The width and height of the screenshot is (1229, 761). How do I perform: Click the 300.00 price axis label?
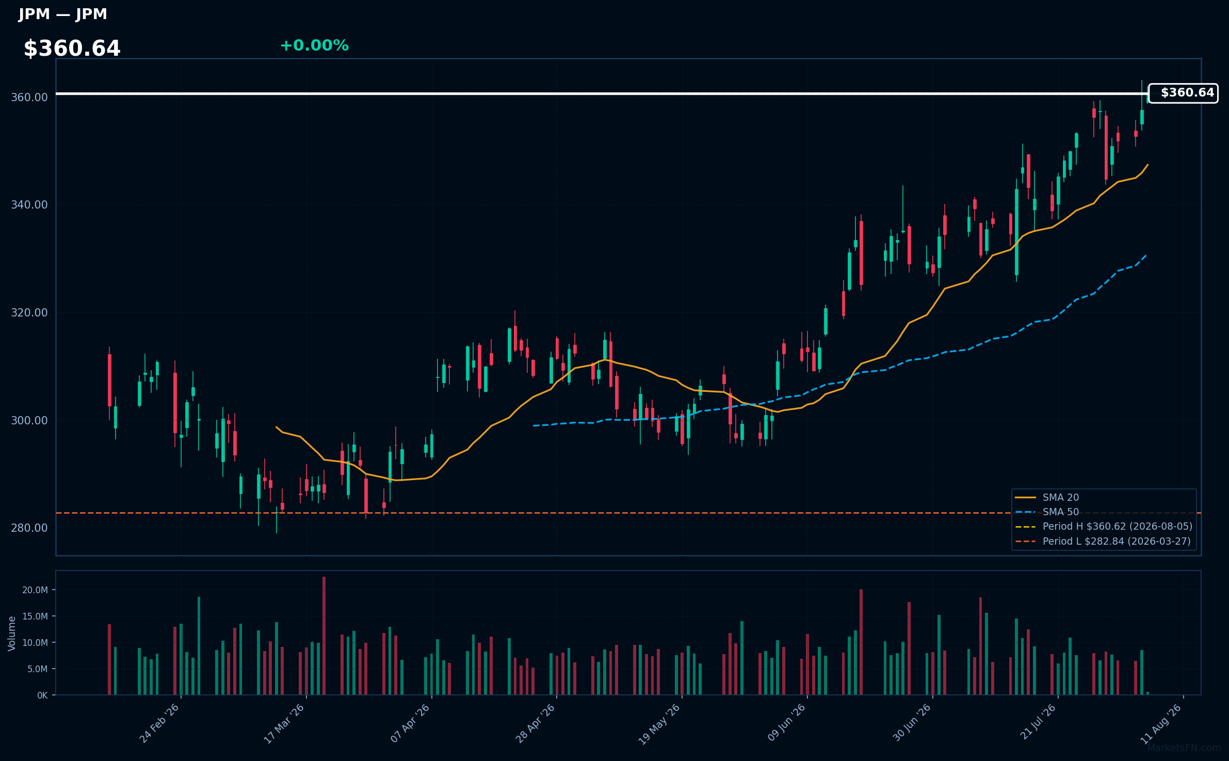pyautogui.click(x=29, y=421)
